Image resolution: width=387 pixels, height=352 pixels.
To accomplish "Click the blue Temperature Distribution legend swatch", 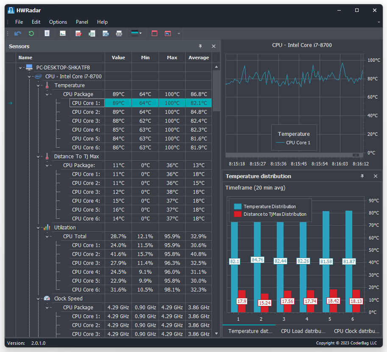I will point(238,206).
